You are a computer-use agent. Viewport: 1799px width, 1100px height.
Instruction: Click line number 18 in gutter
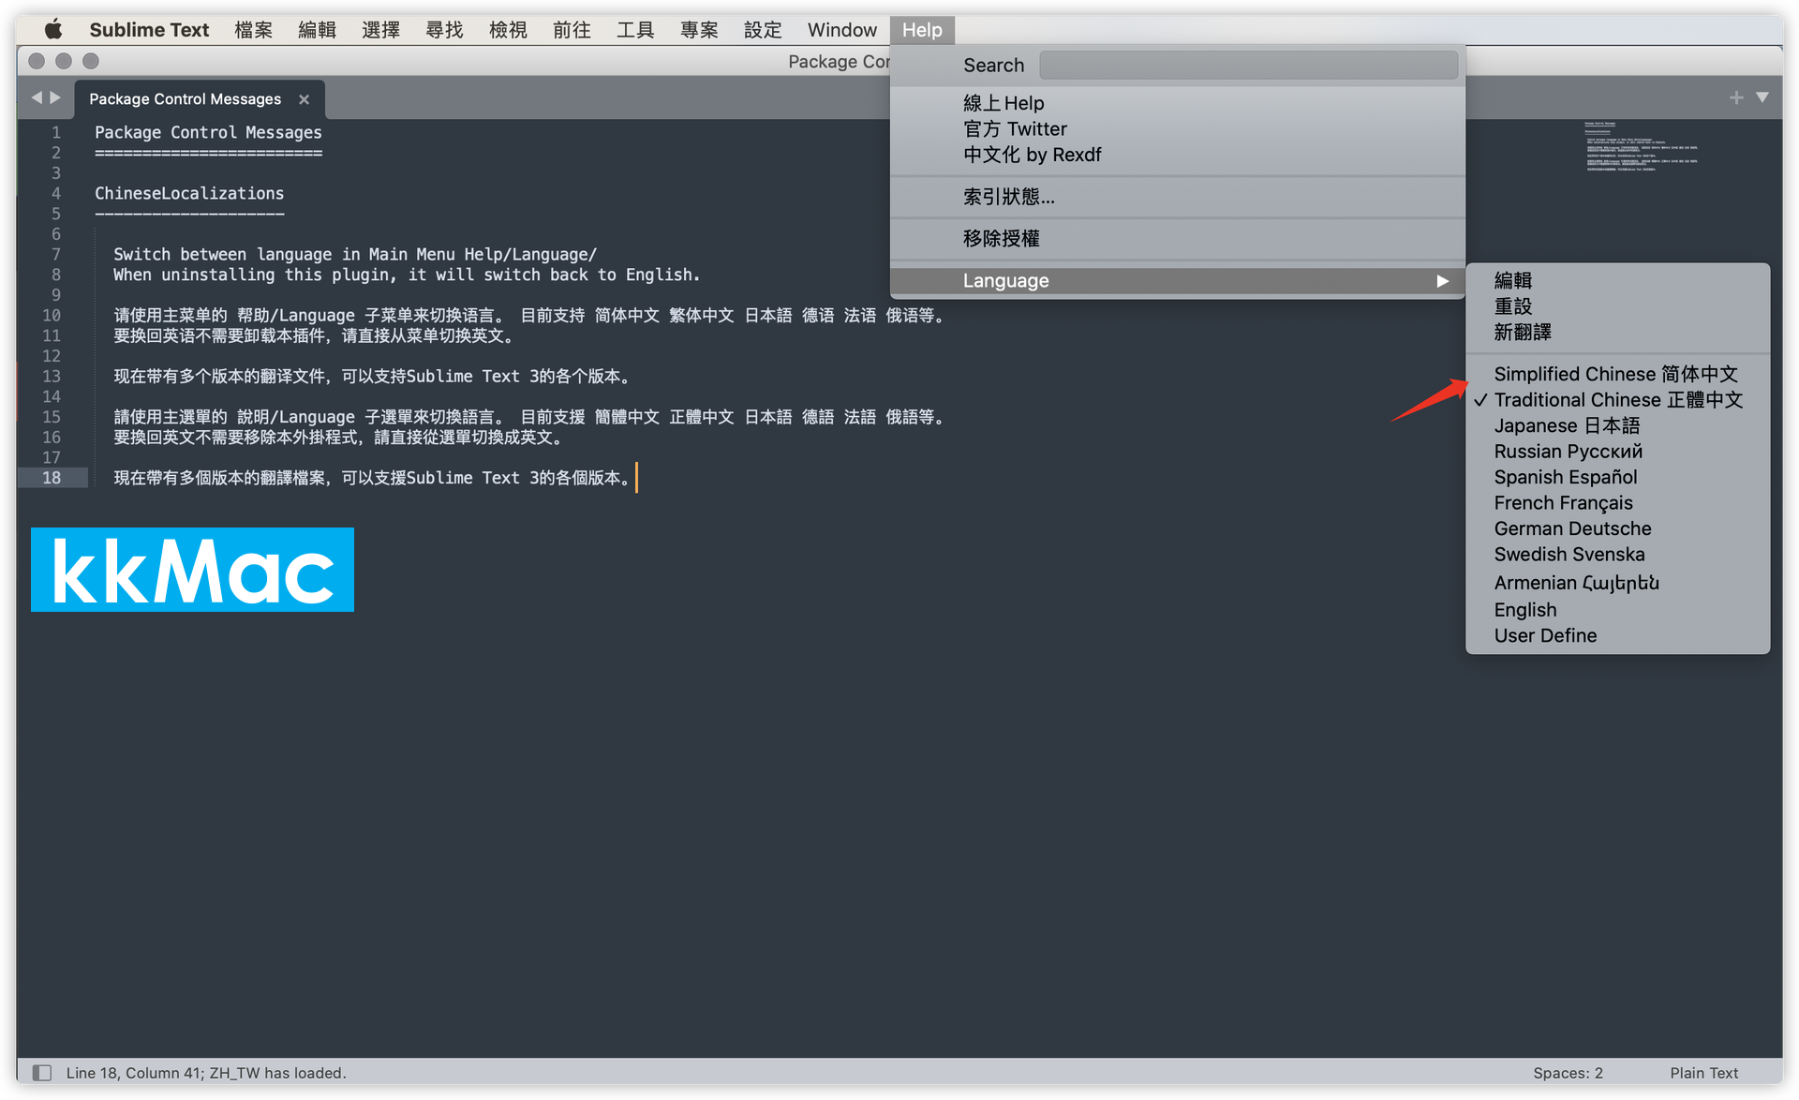click(51, 478)
